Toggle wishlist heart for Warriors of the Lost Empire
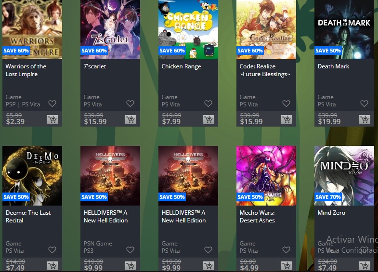Viewport: 378px width, 272px height. coord(52,104)
